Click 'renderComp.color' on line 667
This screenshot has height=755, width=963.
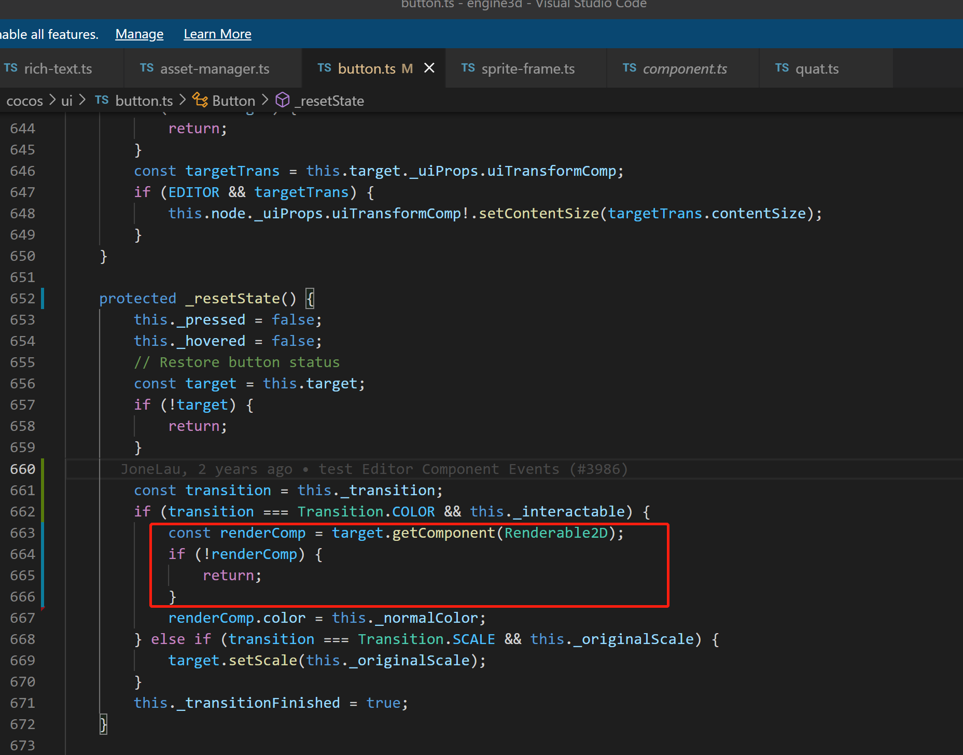237,618
